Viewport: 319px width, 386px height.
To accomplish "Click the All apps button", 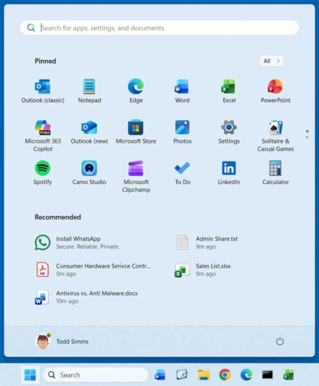I will (x=272, y=61).
